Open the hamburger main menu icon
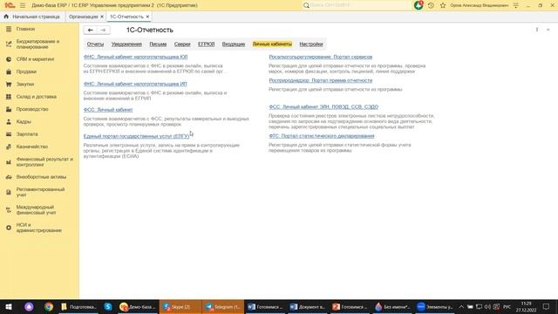This screenshot has height=314, width=558. pos(23,5)
